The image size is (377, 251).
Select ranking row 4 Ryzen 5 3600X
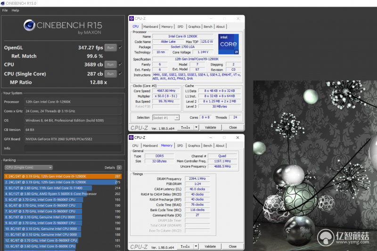63,194
